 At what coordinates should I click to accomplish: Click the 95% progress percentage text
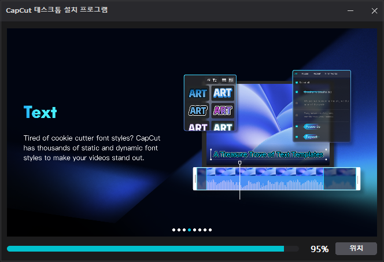tap(320, 249)
